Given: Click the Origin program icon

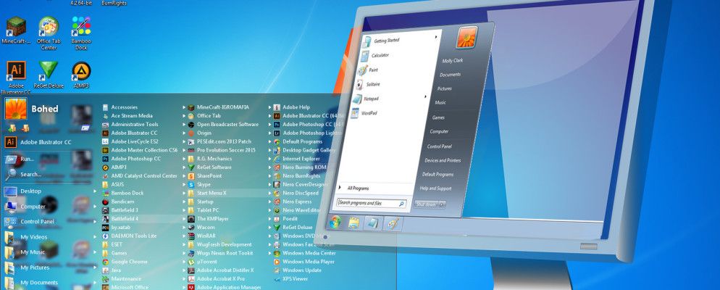Looking at the screenshot, I should [x=191, y=133].
